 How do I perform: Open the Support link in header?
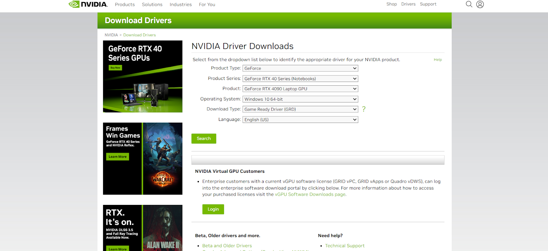pos(428,4)
